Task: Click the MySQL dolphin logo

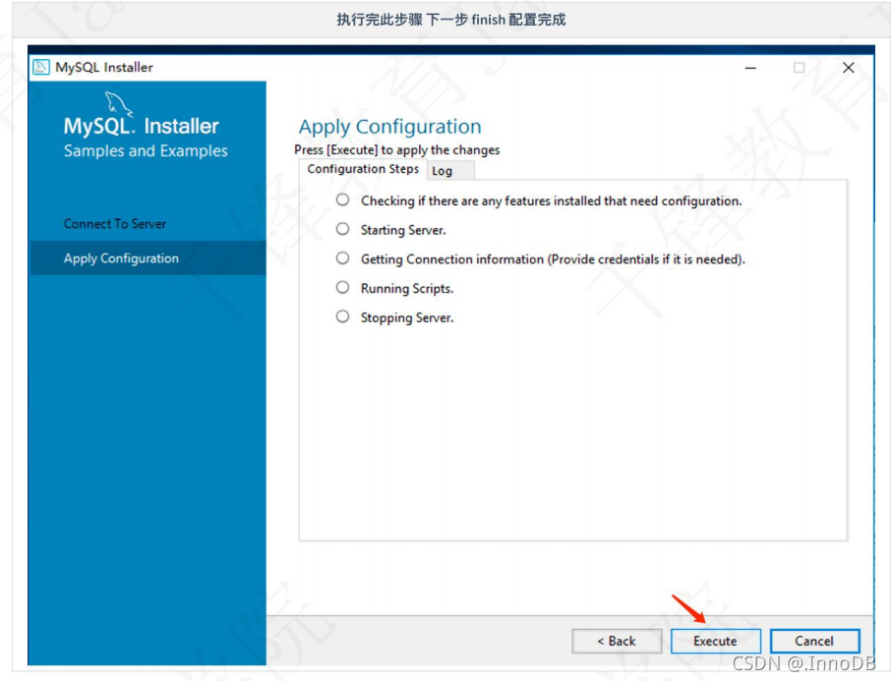Action: point(118,104)
